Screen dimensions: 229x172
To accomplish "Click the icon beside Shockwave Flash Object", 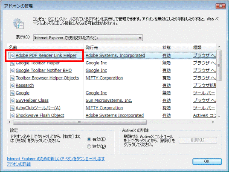I will [x=12, y=115].
